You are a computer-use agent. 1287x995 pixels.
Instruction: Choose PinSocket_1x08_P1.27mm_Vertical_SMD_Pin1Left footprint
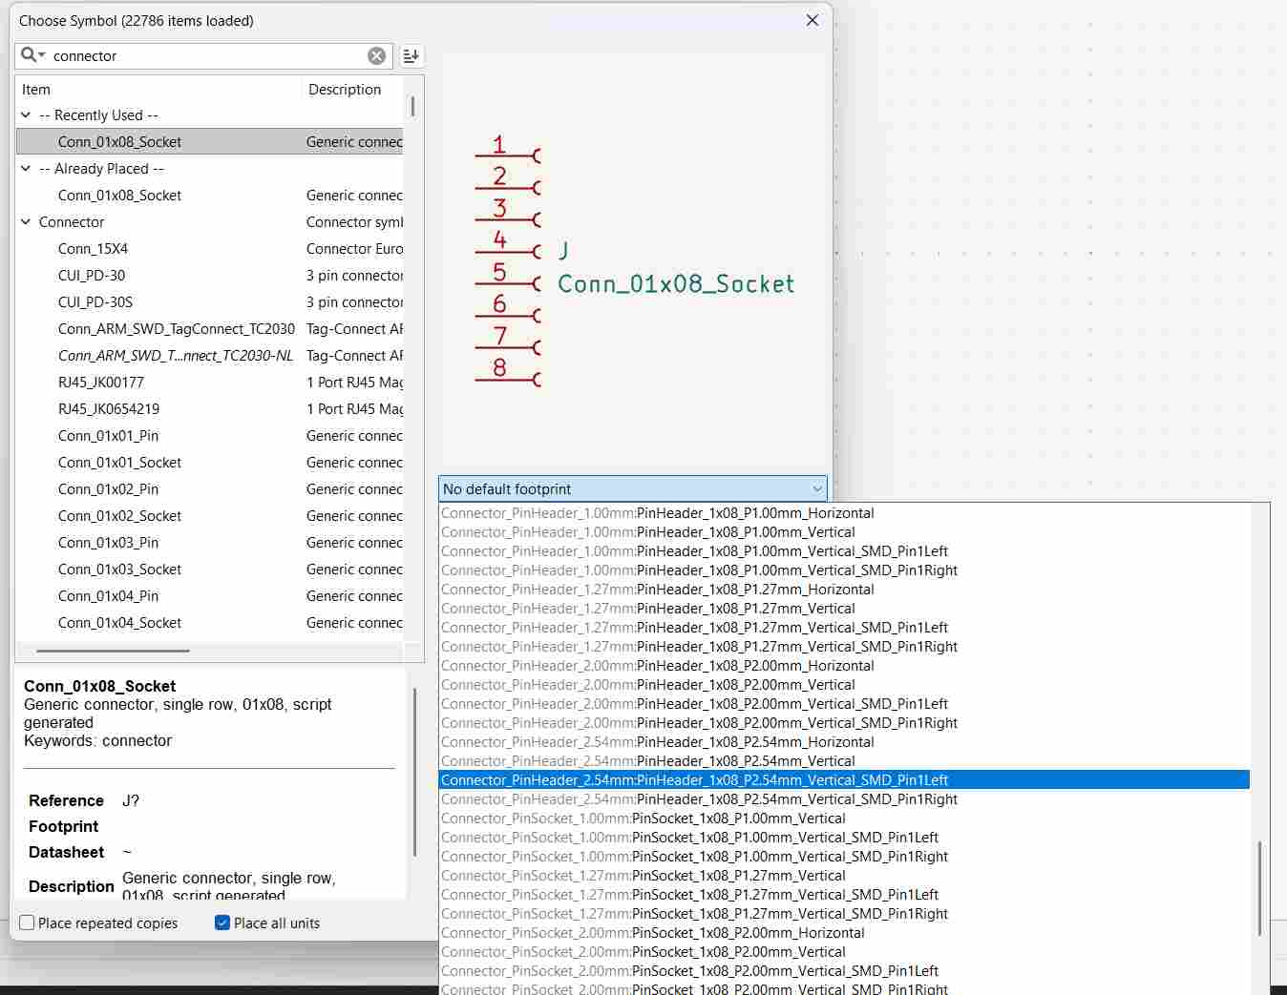pos(844,895)
